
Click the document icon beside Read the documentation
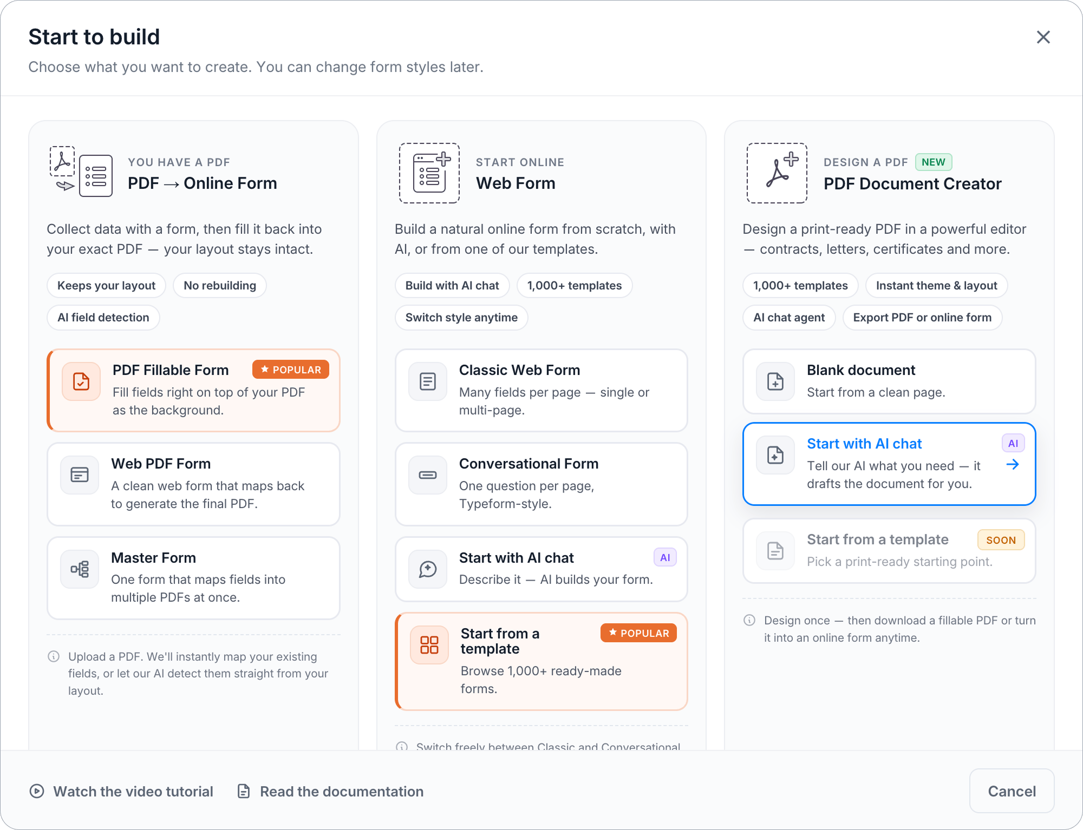(244, 791)
